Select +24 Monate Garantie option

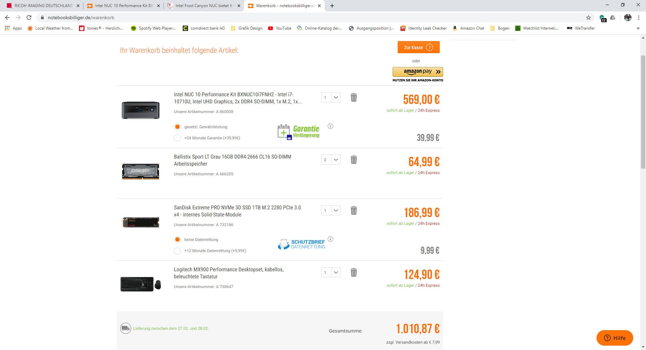[177, 138]
